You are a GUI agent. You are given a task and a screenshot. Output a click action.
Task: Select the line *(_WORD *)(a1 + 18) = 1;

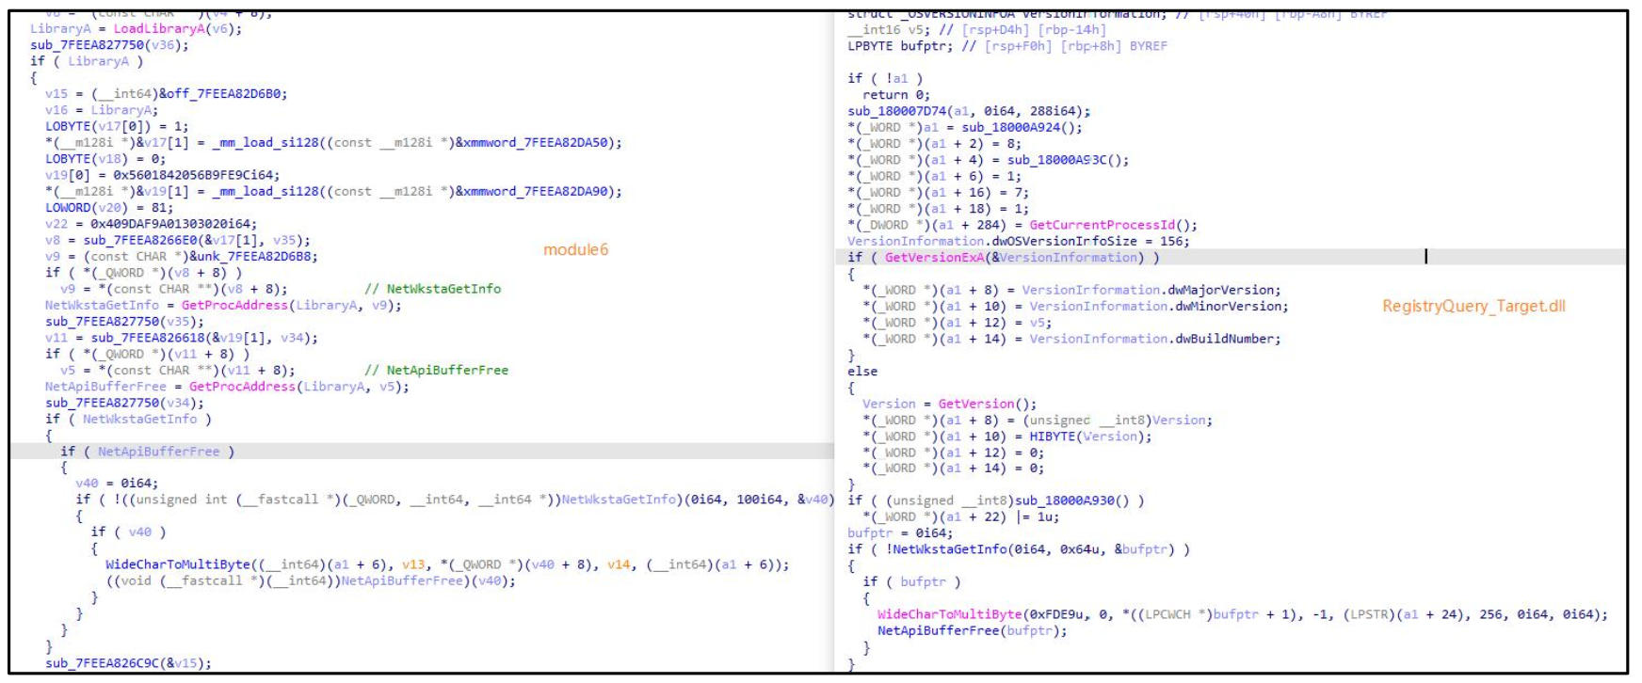click(938, 209)
